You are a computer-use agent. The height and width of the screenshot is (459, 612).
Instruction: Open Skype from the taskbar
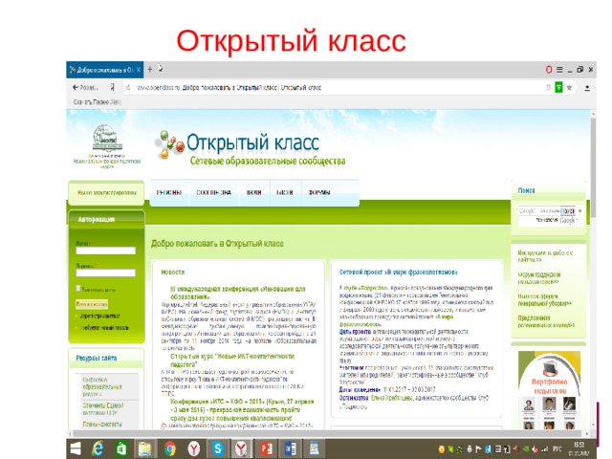[x=217, y=448]
